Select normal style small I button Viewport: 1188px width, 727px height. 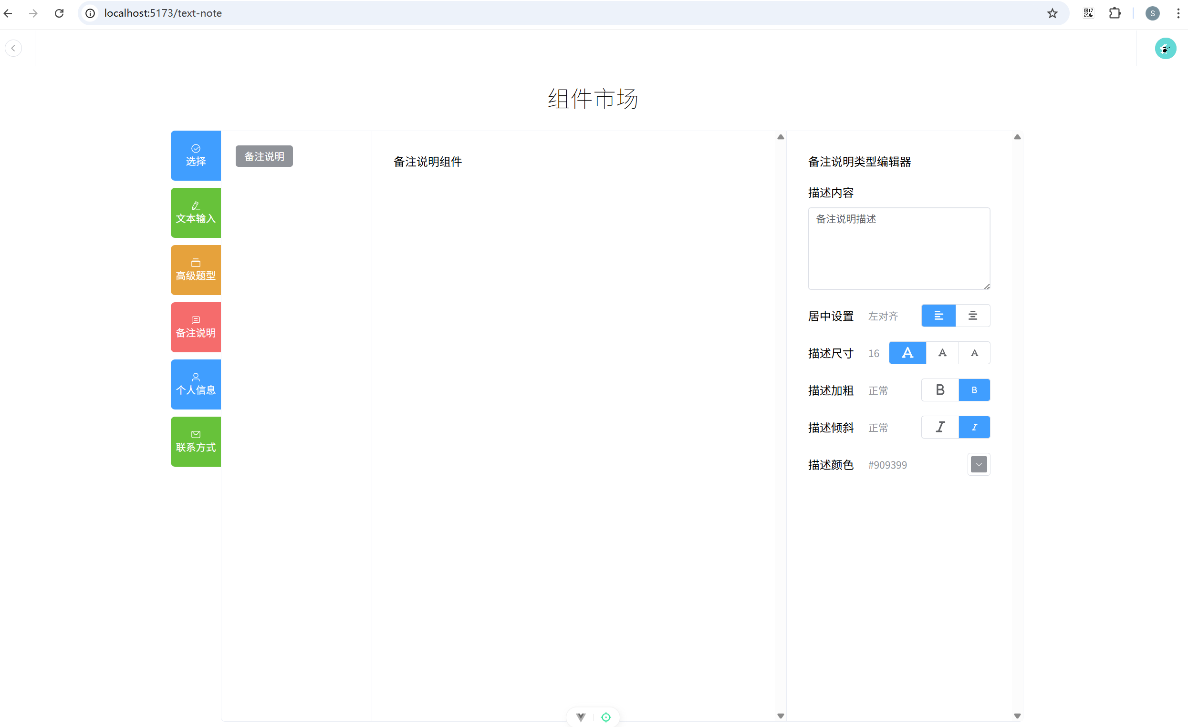(974, 427)
